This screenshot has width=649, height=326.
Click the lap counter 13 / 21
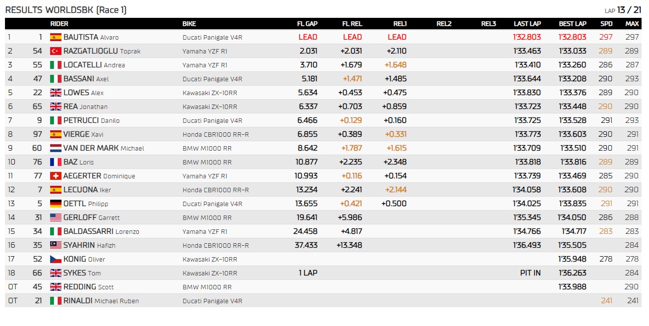coord(629,10)
